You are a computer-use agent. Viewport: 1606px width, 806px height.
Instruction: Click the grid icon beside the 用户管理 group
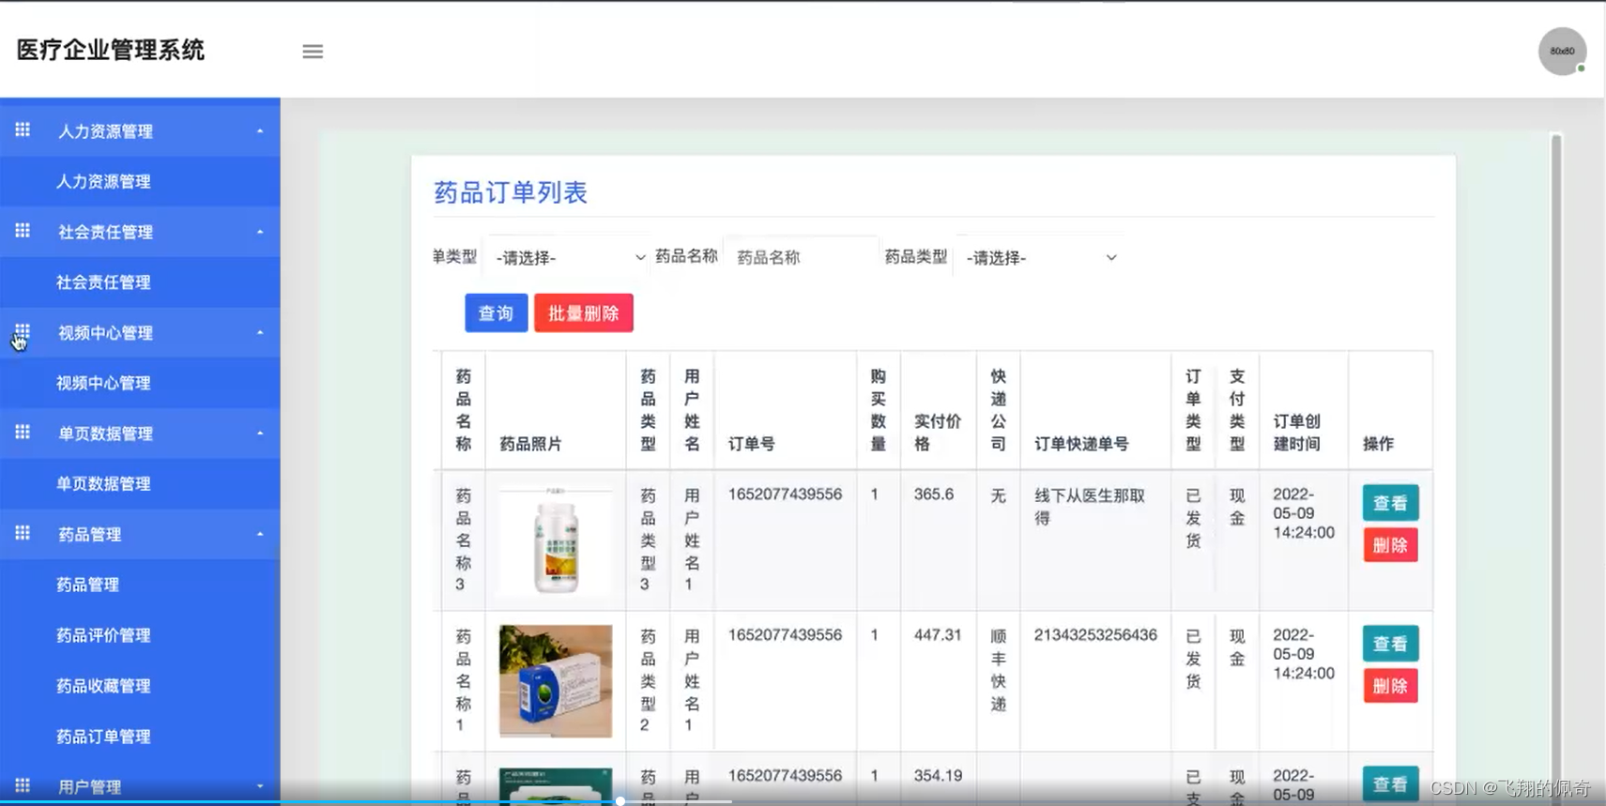click(23, 785)
